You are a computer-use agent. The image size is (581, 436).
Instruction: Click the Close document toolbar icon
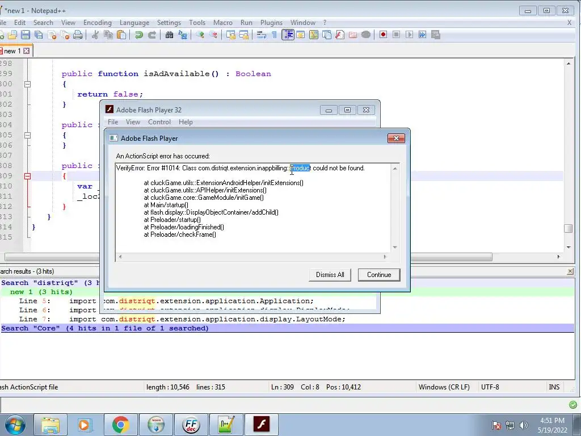point(52,35)
